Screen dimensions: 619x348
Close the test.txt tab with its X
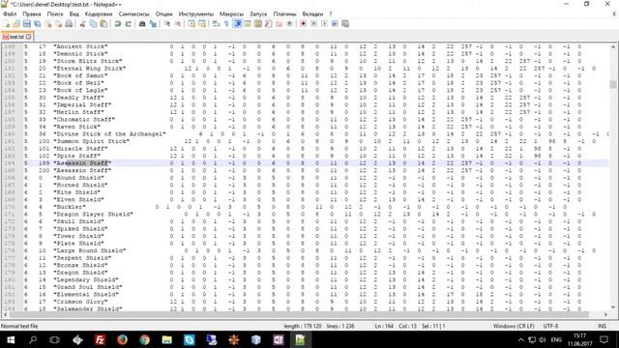[28, 37]
